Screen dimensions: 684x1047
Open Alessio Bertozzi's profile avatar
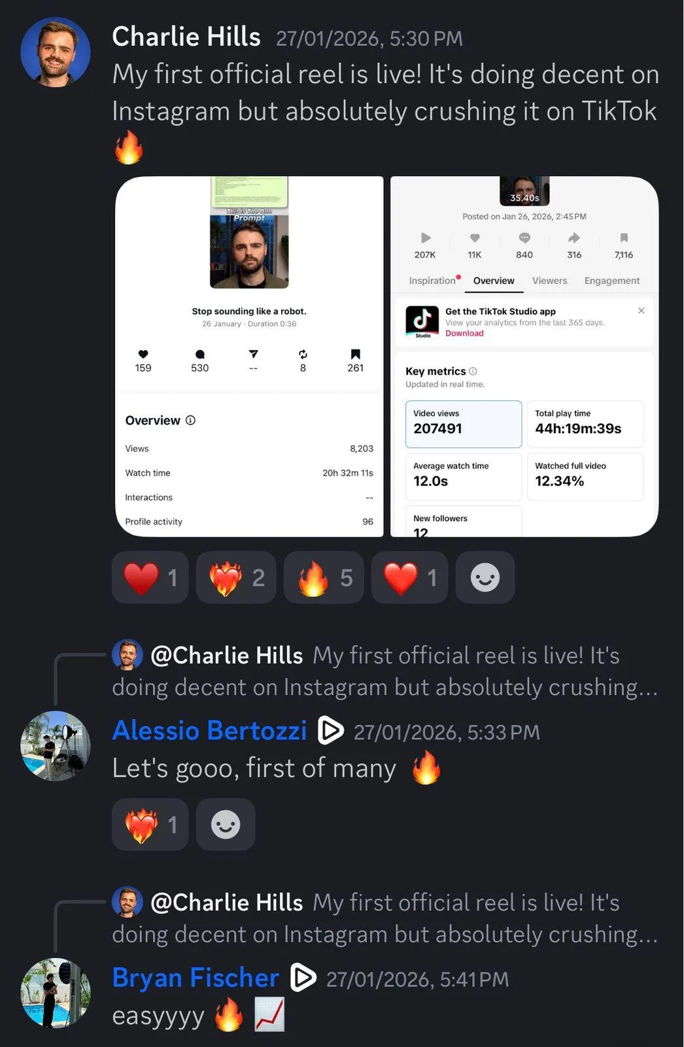[56, 746]
